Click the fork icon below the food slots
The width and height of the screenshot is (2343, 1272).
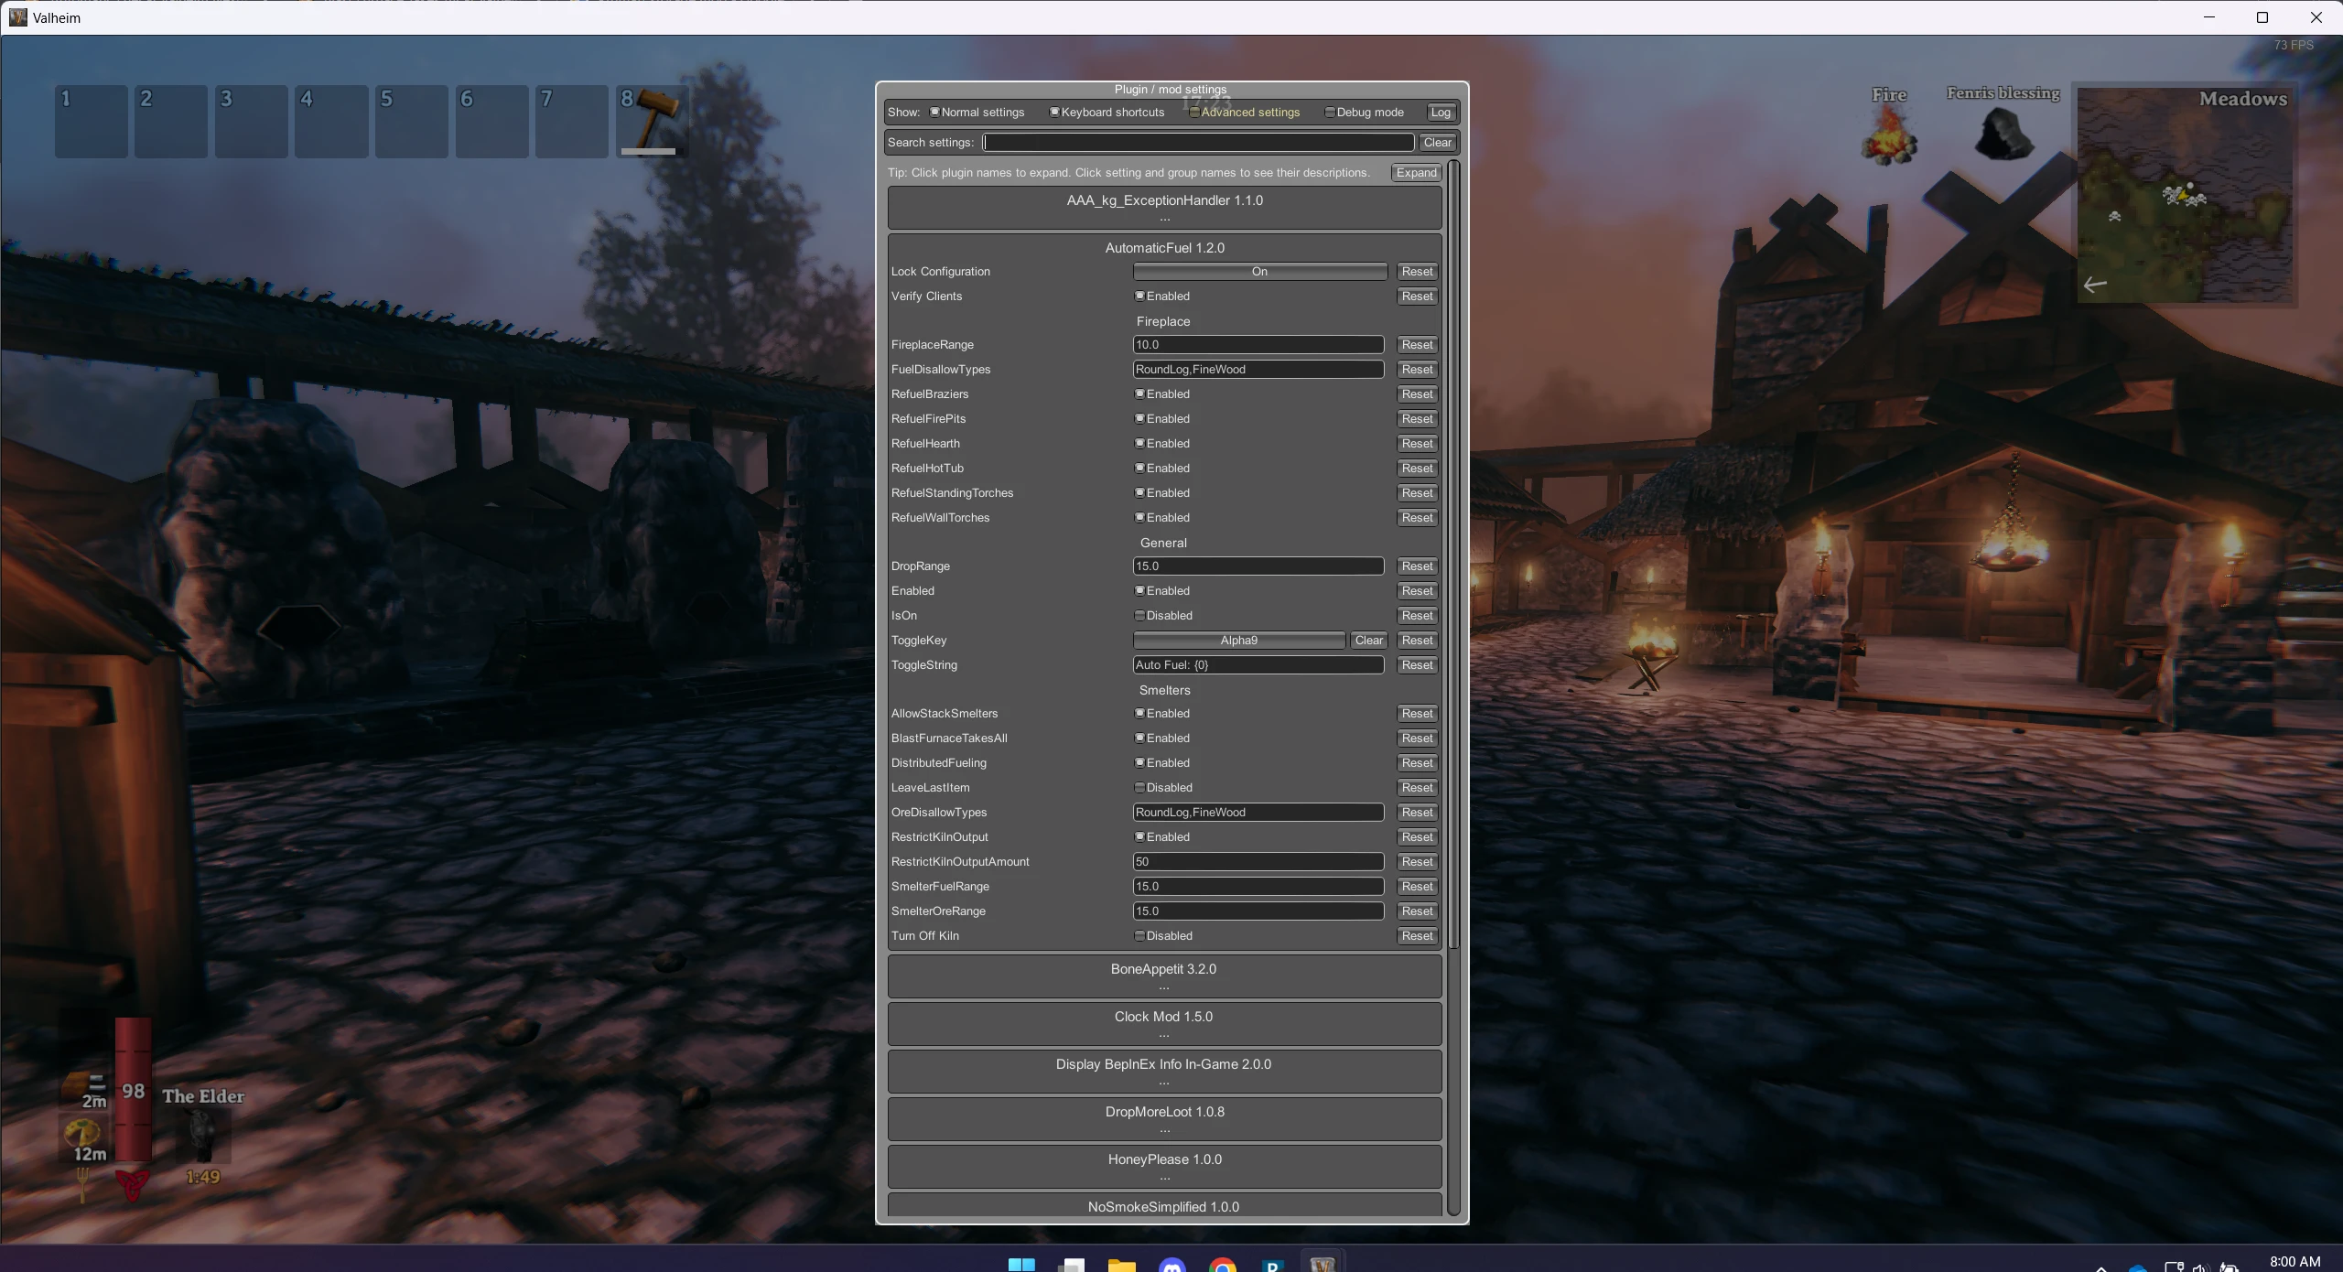83,1184
